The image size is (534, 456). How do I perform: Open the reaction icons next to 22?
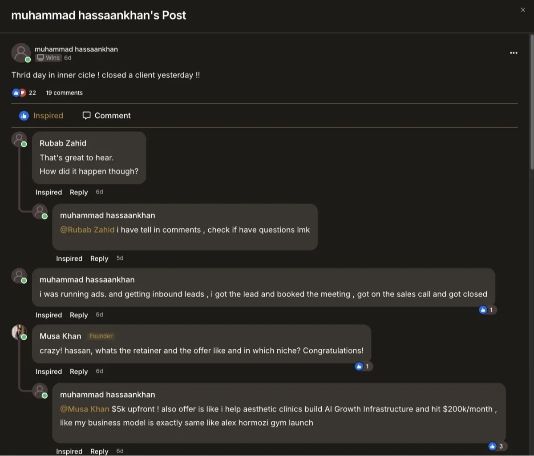pyautogui.click(x=19, y=93)
